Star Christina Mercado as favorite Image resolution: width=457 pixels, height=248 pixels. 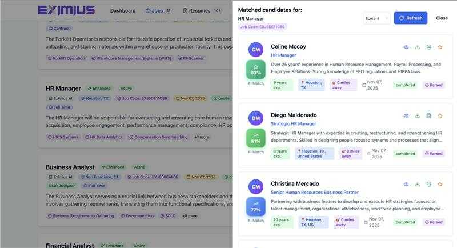440,184
